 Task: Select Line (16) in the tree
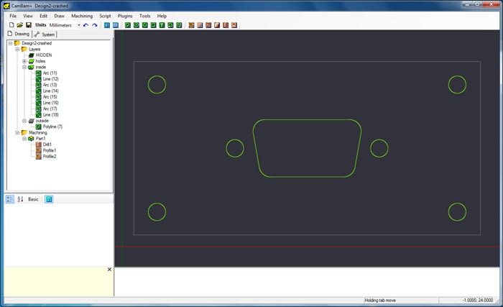50,103
